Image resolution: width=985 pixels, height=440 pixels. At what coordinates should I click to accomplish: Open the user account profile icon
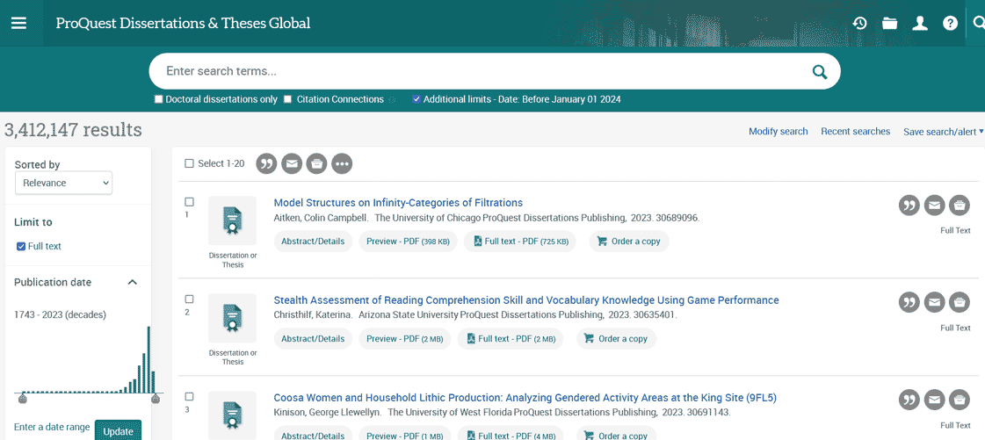pyautogui.click(x=920, y=23)
